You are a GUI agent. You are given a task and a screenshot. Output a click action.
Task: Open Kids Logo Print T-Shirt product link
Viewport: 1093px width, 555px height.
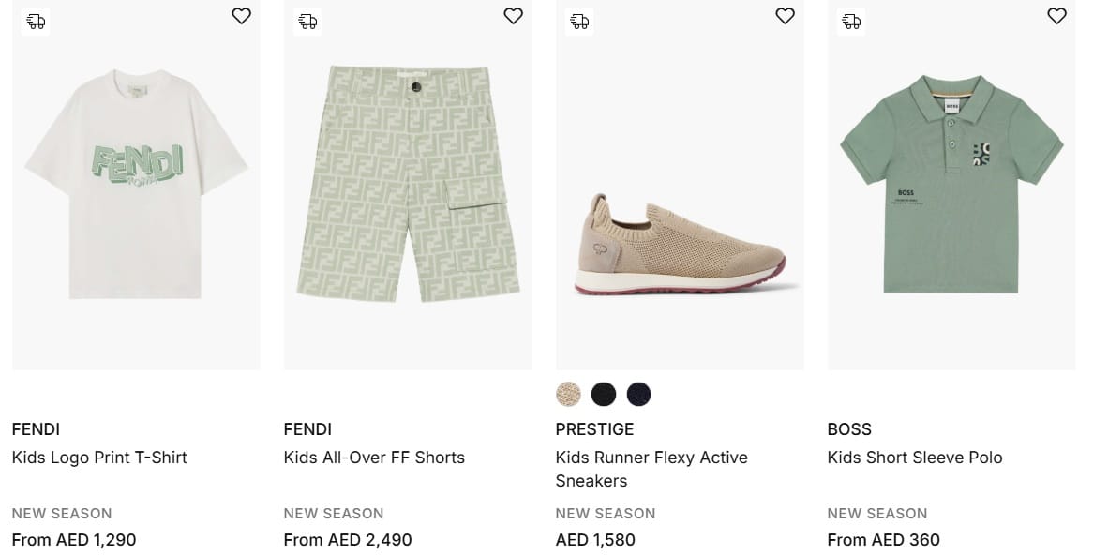click(x=99, y=457)
